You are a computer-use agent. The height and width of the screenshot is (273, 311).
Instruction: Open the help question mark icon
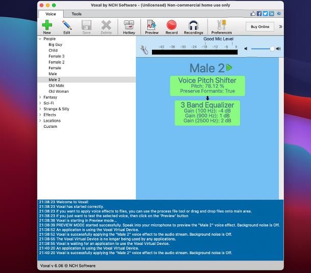tap(279, 13)
